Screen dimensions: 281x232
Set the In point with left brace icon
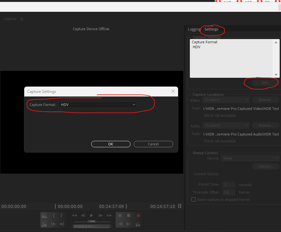point(53,216)
